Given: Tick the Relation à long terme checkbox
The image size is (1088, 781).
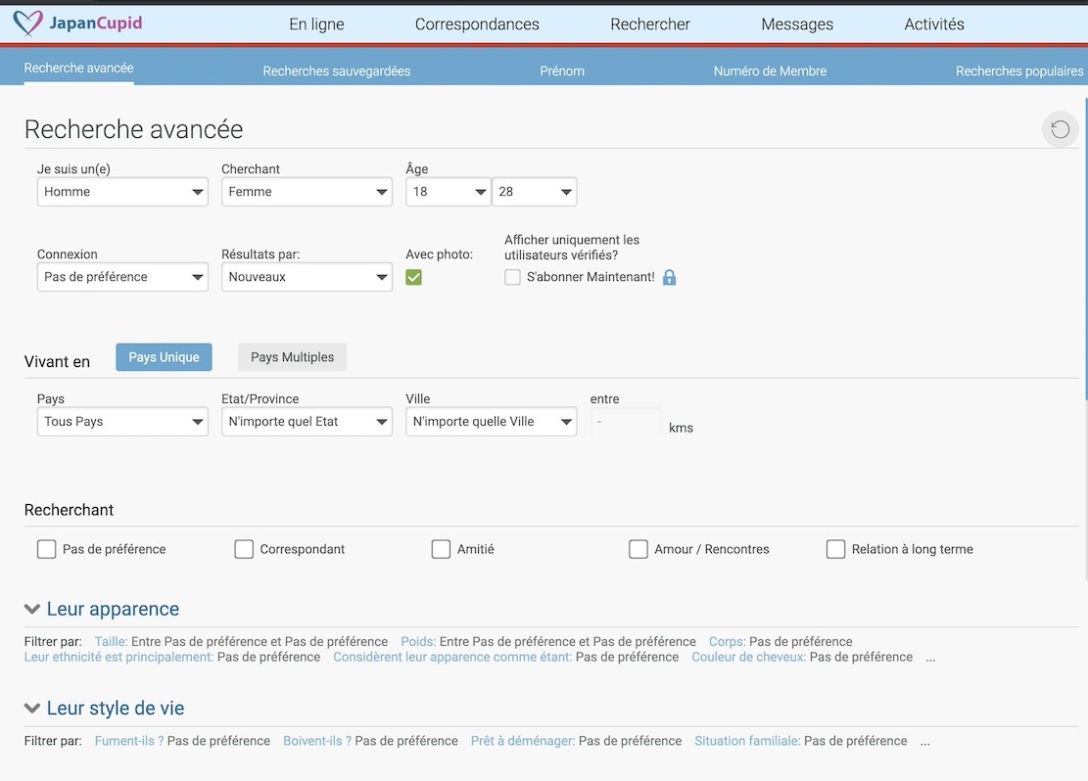Looking at the screenshot, I should [x=835, y=549].
